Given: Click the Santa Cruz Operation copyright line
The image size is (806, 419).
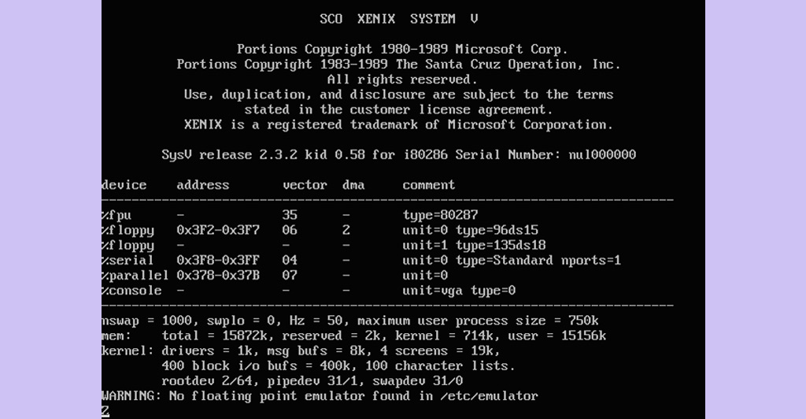Looking at the screenshot, I should (x=398, y=64).
